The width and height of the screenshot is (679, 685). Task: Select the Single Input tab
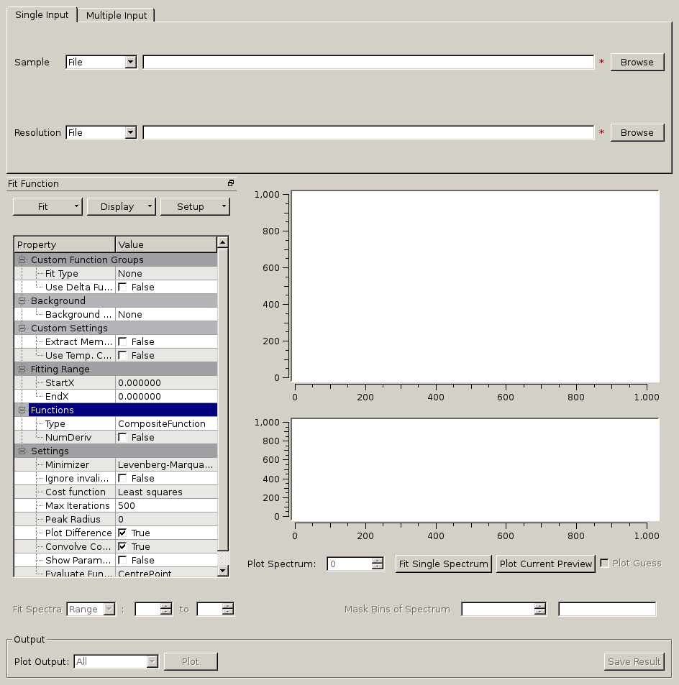point(42,15)
